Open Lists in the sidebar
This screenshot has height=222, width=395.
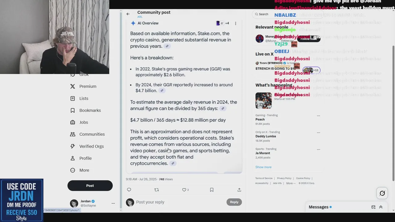pos(79,98)
